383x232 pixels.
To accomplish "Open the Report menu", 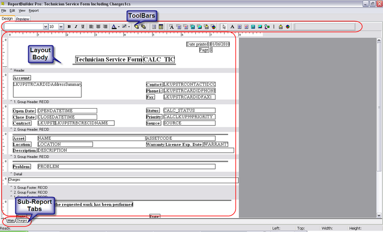I will pos(34,10).
